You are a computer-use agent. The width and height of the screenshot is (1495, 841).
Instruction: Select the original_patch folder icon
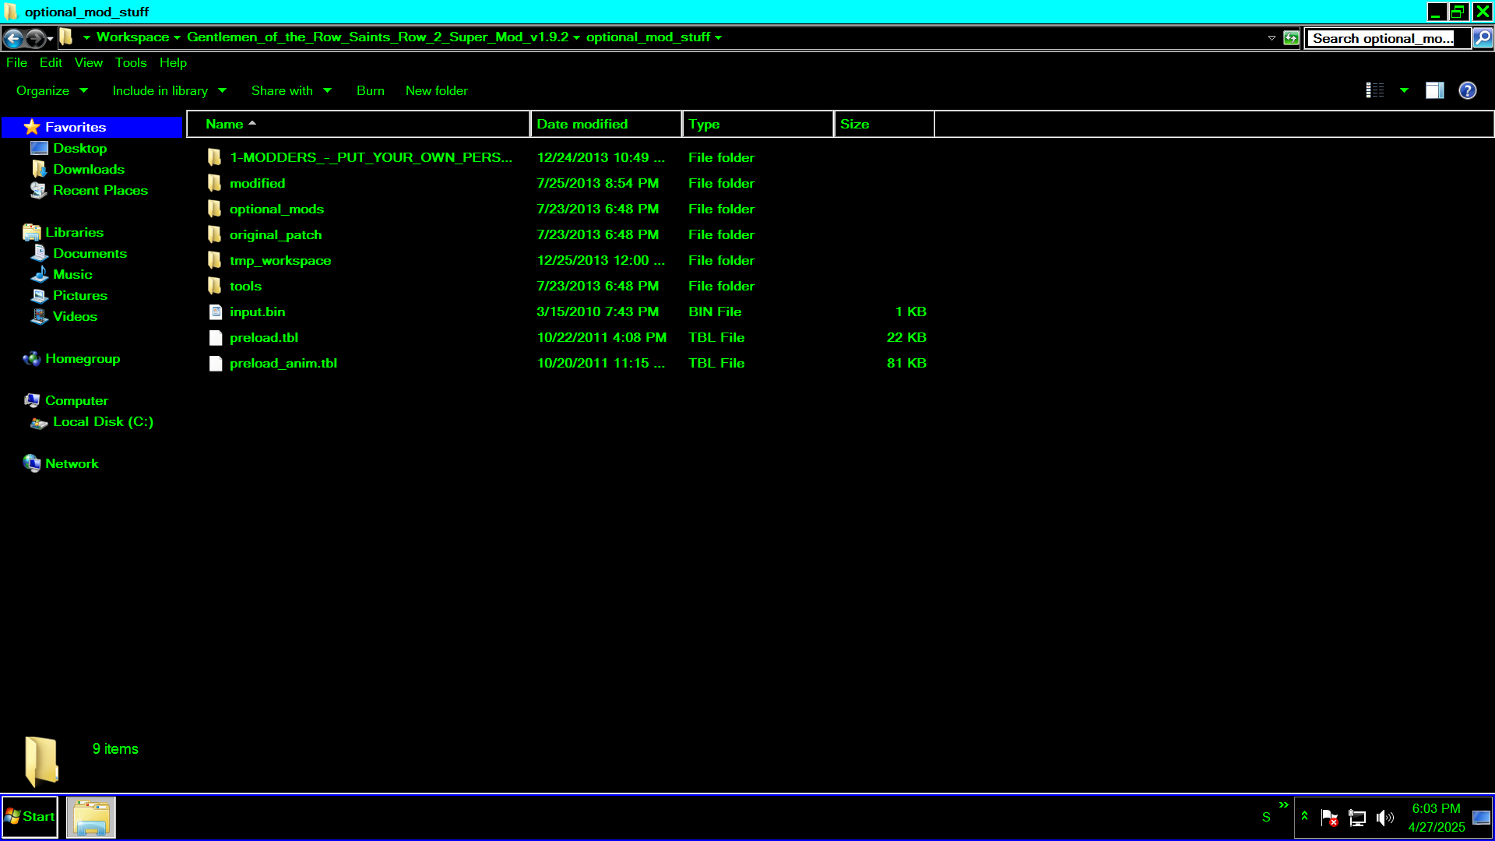coord(215,235)
